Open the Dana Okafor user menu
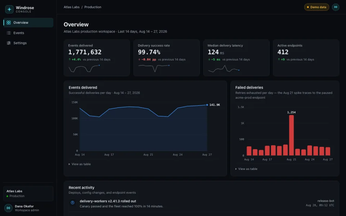This screenshot has height=216, width=346. [x=28, y=208]
